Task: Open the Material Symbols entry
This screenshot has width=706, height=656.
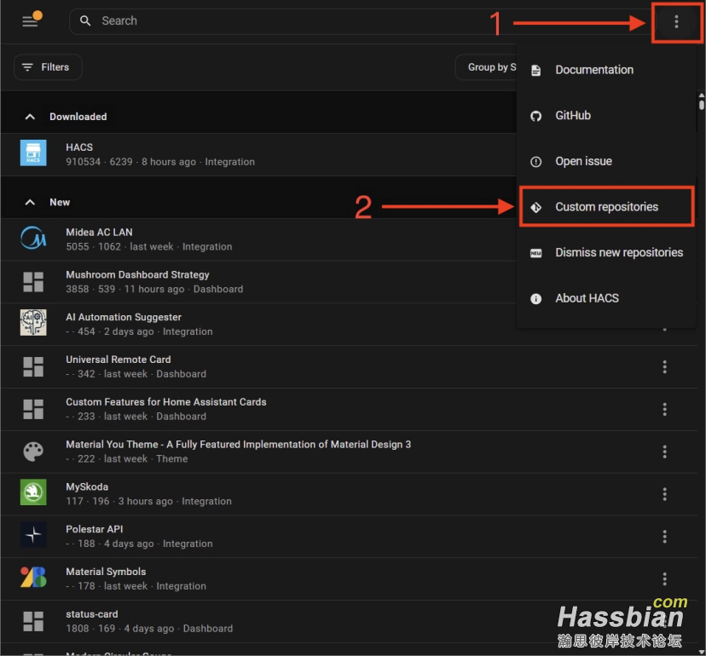Action: [x=349, y=578]
